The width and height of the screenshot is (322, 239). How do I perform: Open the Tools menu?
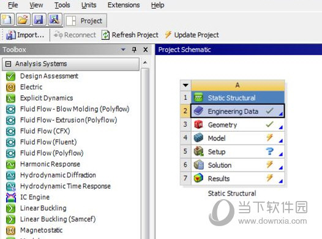[62, 5]
